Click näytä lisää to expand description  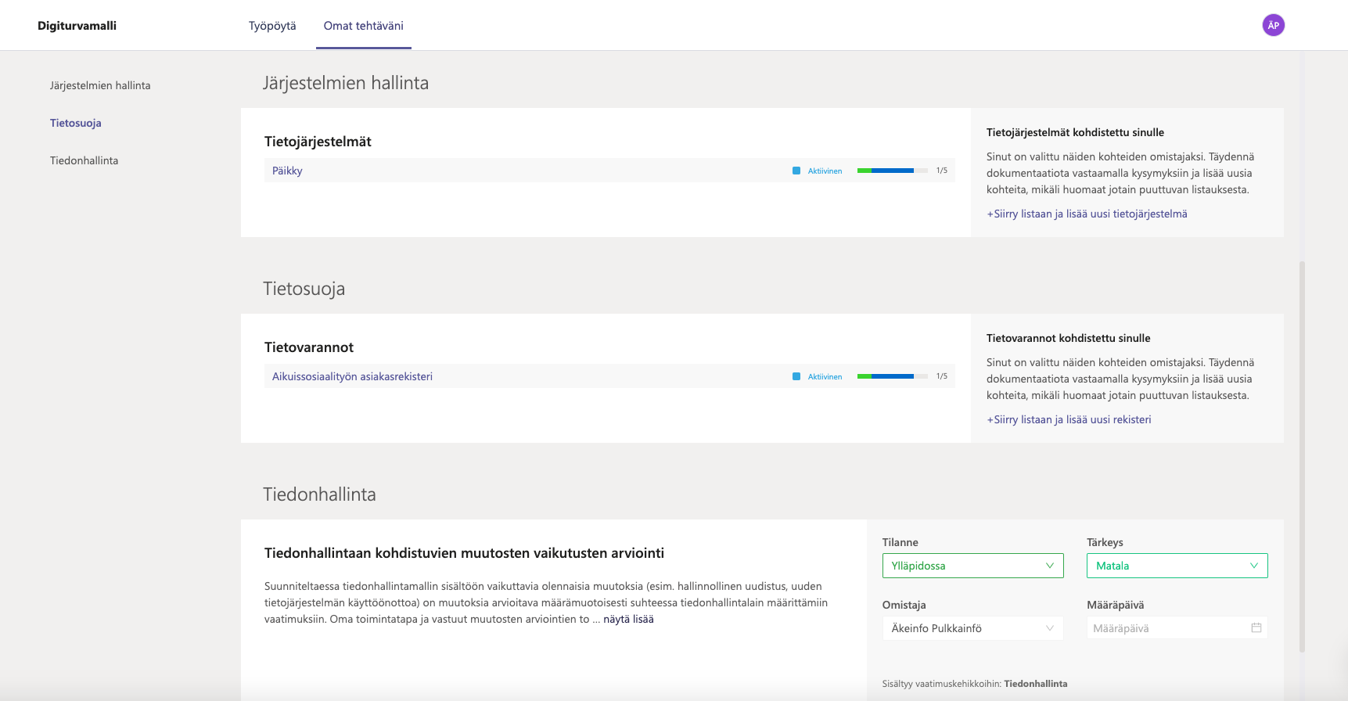pos(628,619)
